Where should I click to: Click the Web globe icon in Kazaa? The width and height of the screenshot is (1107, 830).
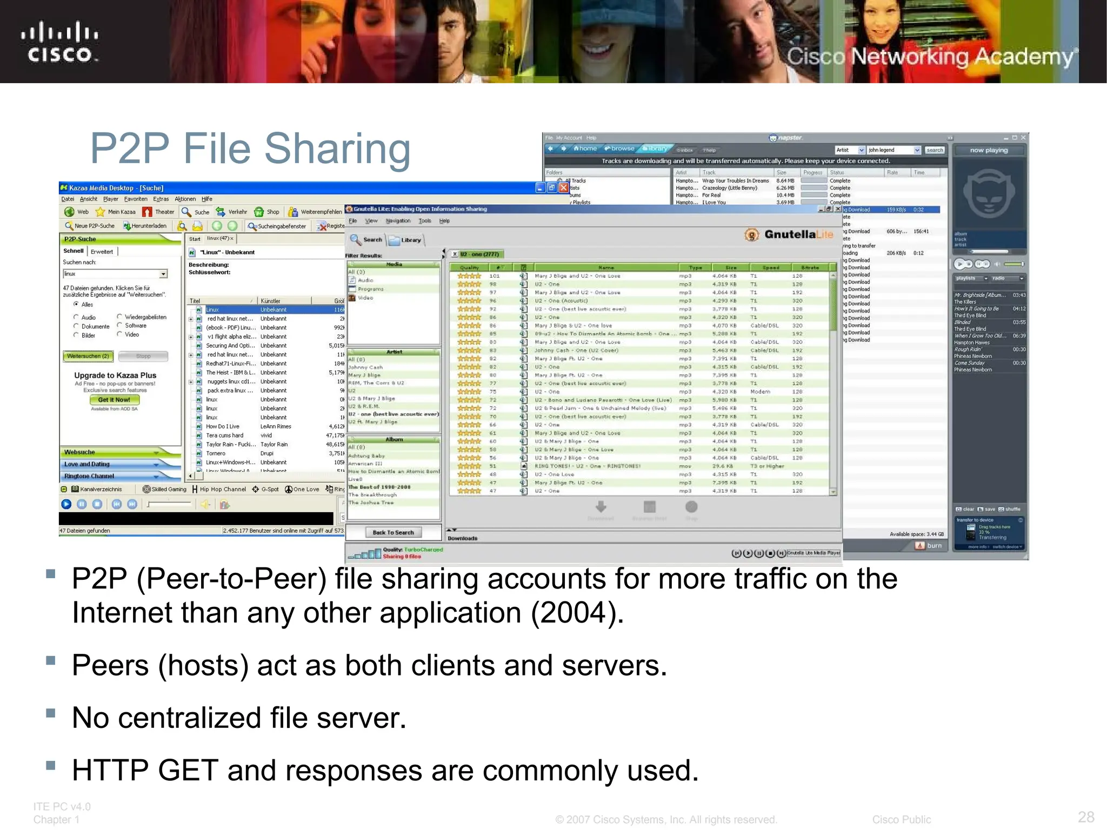[x=69, y=212]
